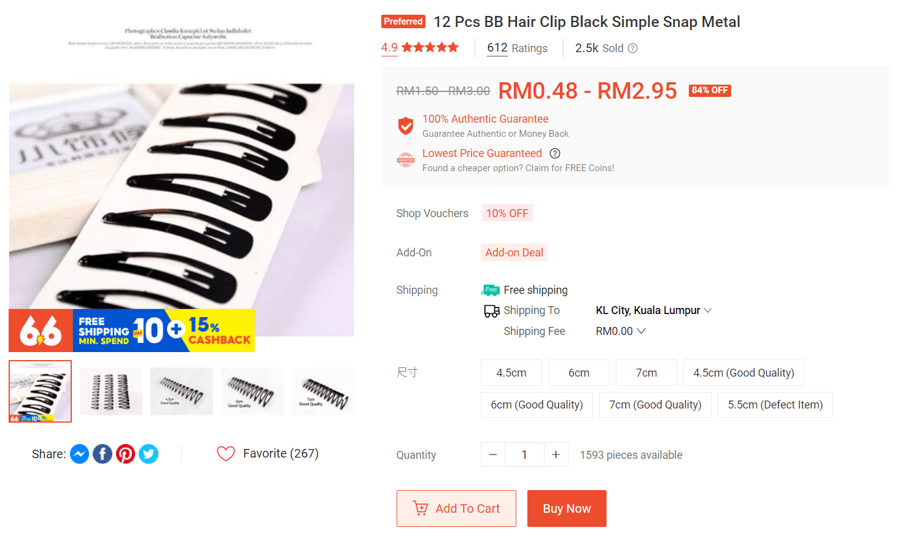
Task: Choose 6cm (Good Quality) variant
Action: click(537, 405)
